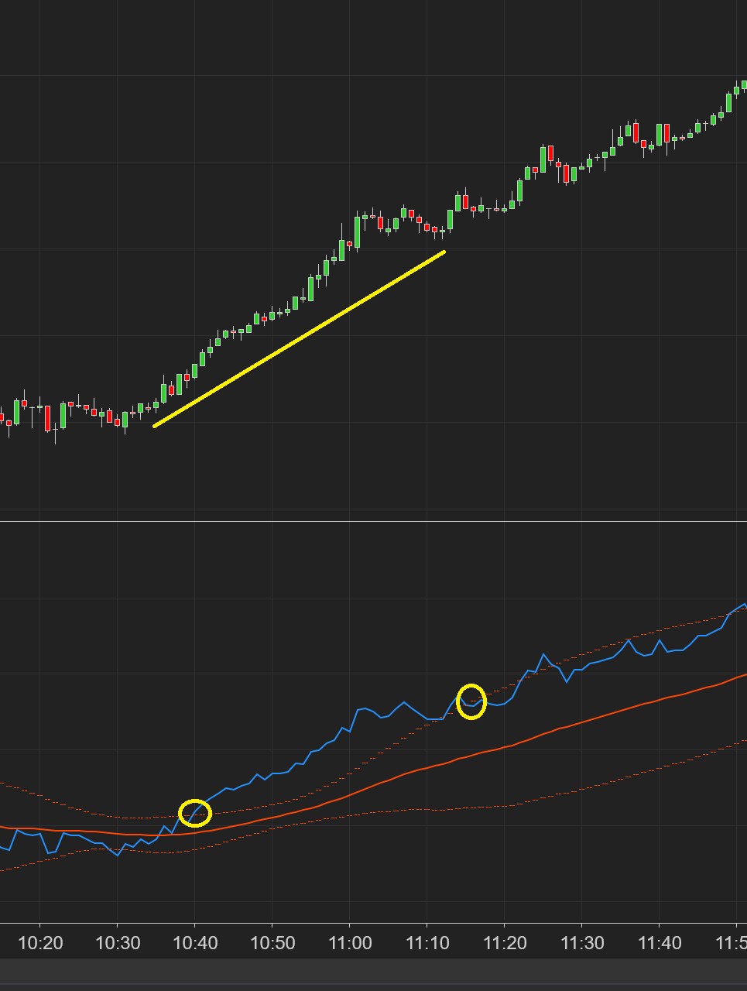747x991 pixels.
Task: Click the 11:10 time axis label
Action: (x=427, y=943)
